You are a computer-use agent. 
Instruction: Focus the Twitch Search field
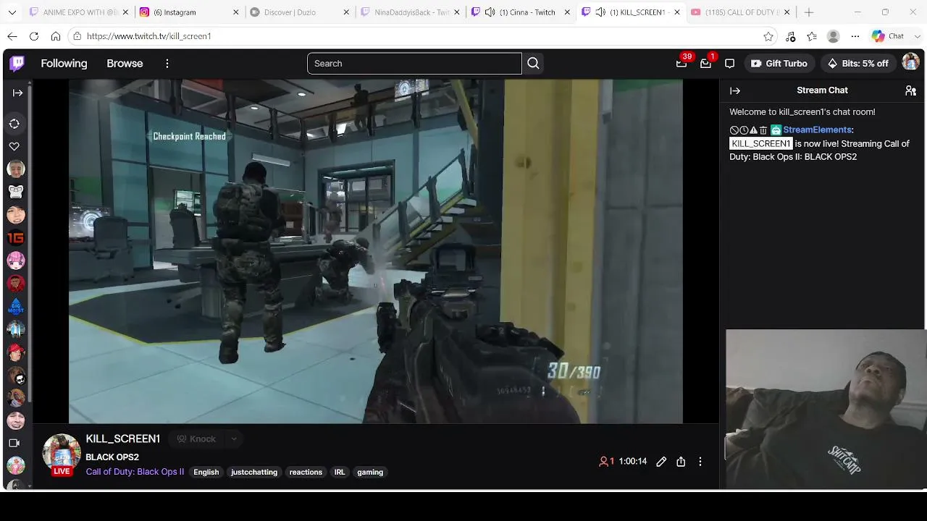(x=414, y=64)
